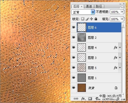Open the add layer style fx button
128x103 pixels.
(x=83, y=99)
